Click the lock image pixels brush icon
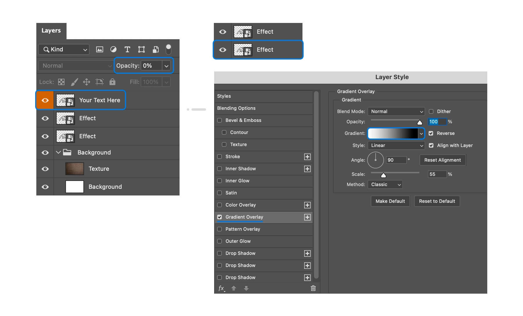 [74, 82]
